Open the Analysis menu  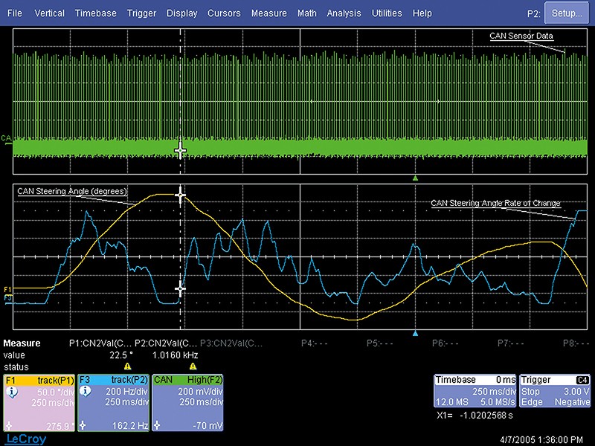tap(344, 13)
